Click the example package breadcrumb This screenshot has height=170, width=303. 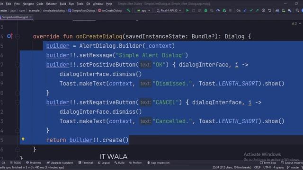click(34, 10)
